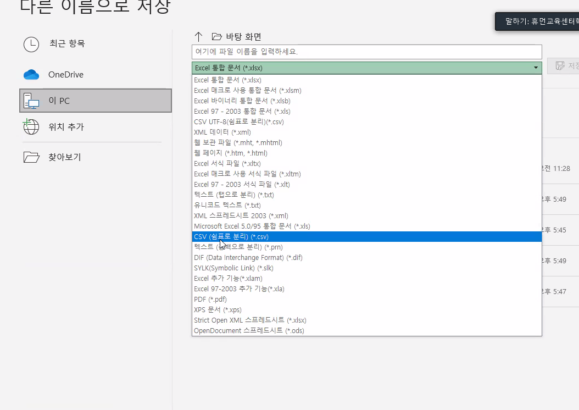Pick 텍스트 (탭으로 분리) (*.txt)
Screen dimensions: 579x410
click(x=366, y=195)
